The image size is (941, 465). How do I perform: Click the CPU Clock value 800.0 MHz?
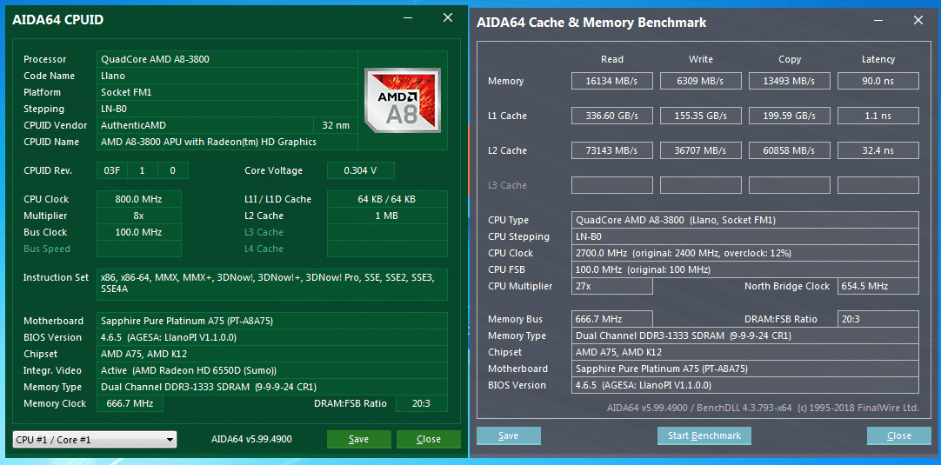tap(138, 199)
